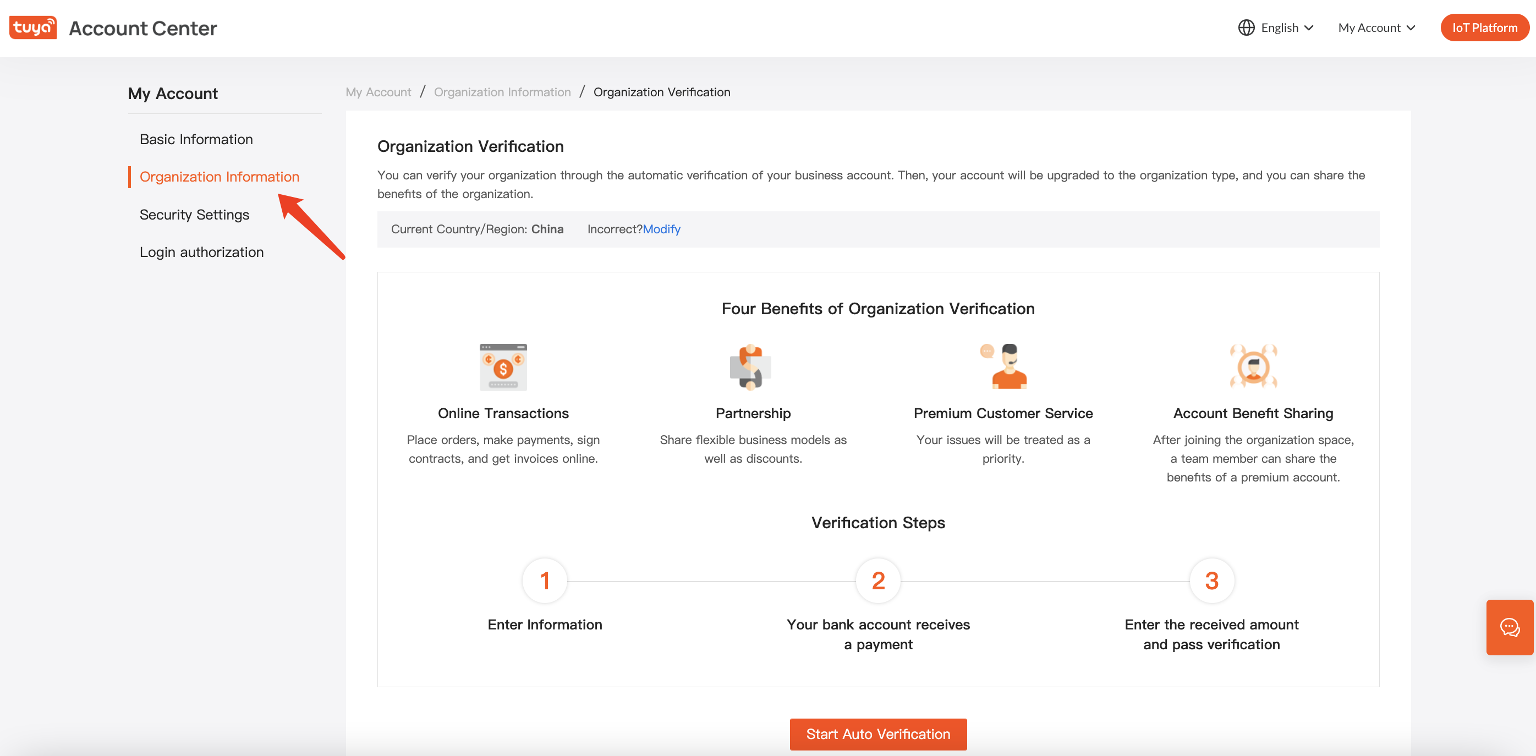Click the Start Auto Verification button
Viewport: 1536px width, 756px height.
(x=877, y=733)
